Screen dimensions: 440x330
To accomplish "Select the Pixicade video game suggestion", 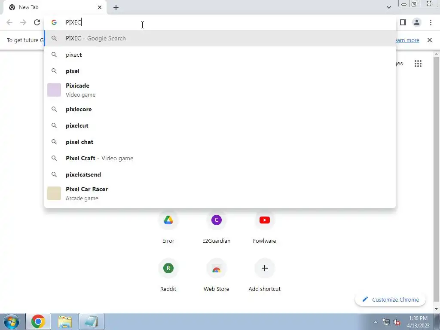I will [x=220, y=90].
